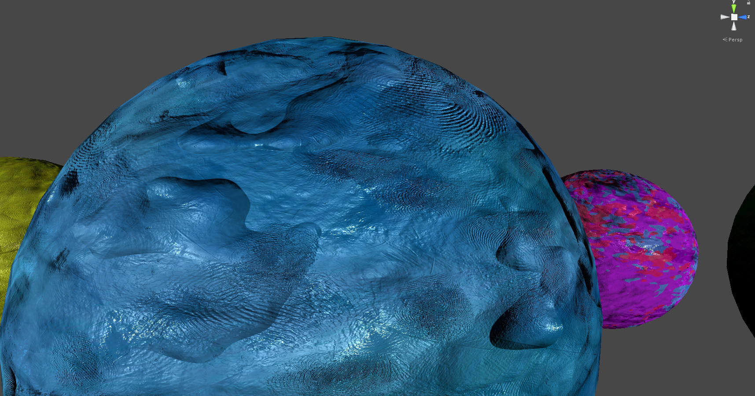Click the gray bottom cone of scene gizmo
Screen dimensions: 755x396
tap(734, 26)
